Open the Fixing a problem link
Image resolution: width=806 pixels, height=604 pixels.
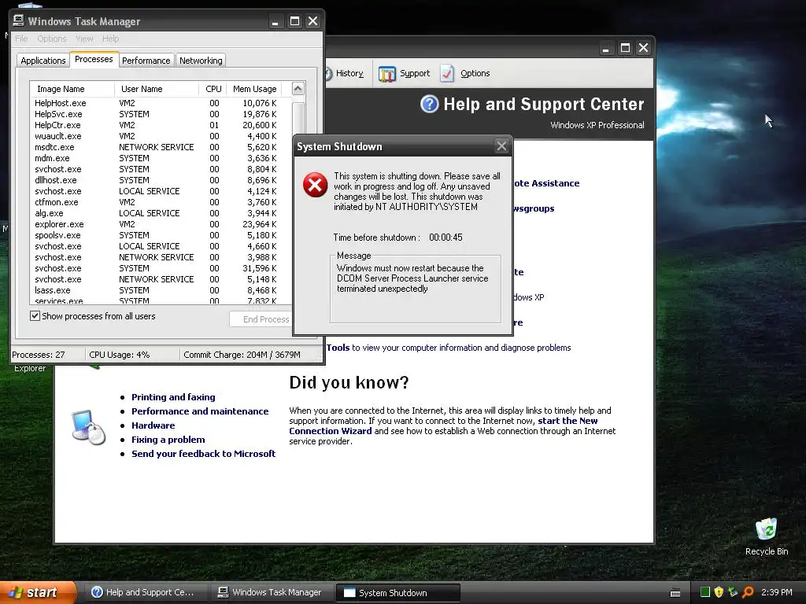pyautogui.click(x=168, y=440)
